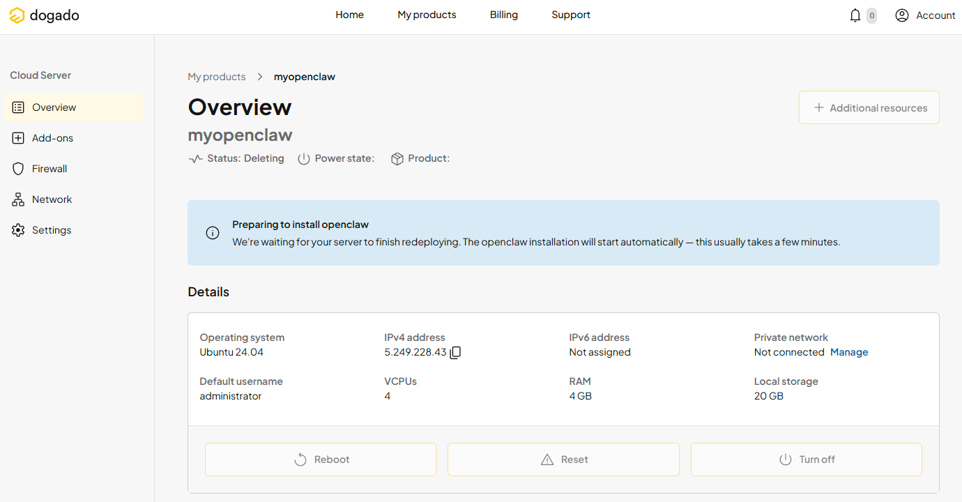
Task: Select Firewall in the sidebar
Action: coord(73,169)
